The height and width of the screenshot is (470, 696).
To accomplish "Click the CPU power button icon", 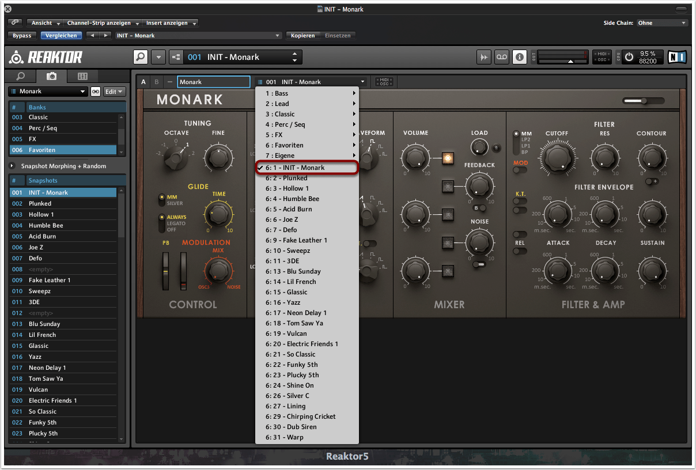I will tap(629, 57).
